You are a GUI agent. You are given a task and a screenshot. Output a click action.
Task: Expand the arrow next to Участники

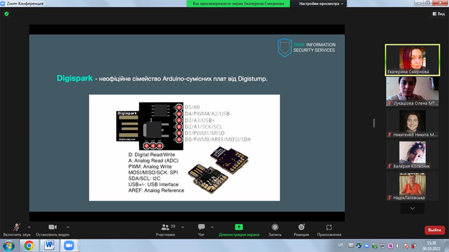[x=183, y=227]
